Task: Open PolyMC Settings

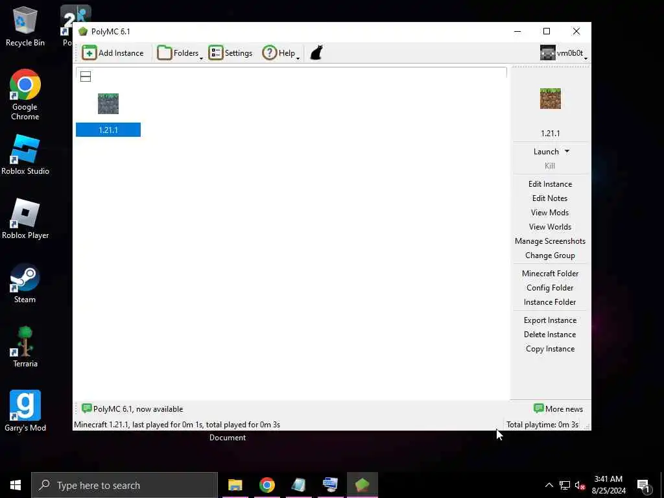Action: point(230,53)
